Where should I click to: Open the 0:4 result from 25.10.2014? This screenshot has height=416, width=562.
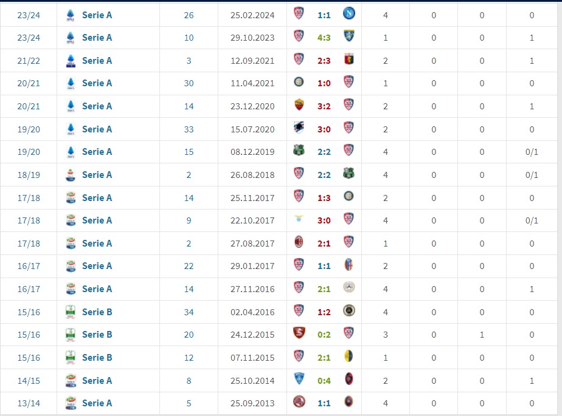(324, 381)
